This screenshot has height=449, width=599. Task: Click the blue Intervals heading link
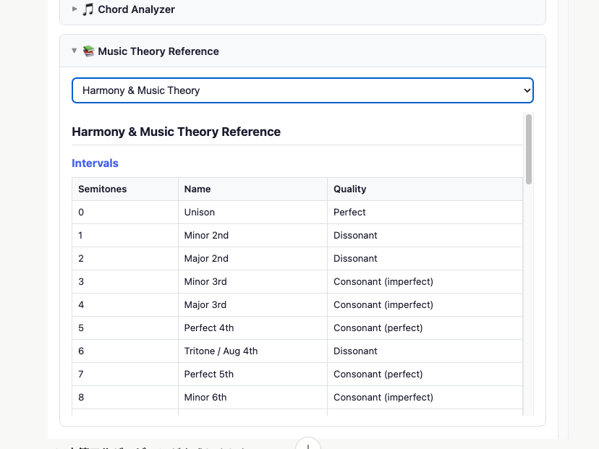pyautogui.click(x=95, y=163)
